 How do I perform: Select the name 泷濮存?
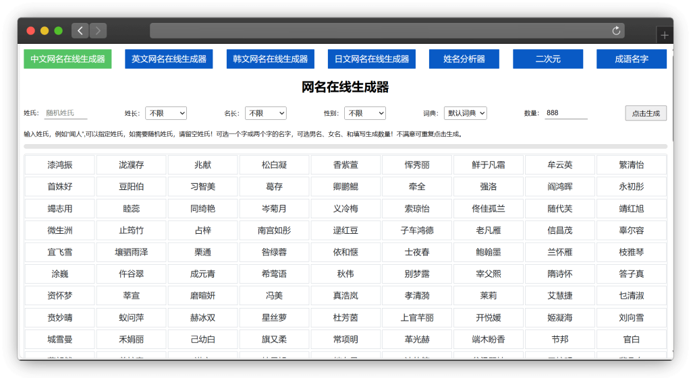pyautogui.click(x=132, y=165)
